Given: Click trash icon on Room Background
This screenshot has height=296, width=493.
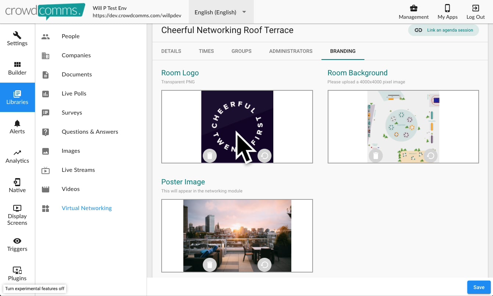Looking at the screenshot, I should click(375, 156).
